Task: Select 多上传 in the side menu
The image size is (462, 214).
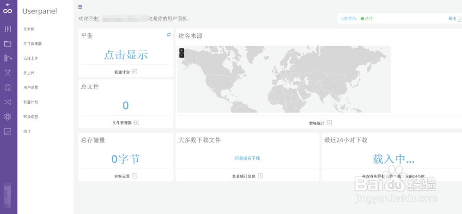Action: pos(29,73)
